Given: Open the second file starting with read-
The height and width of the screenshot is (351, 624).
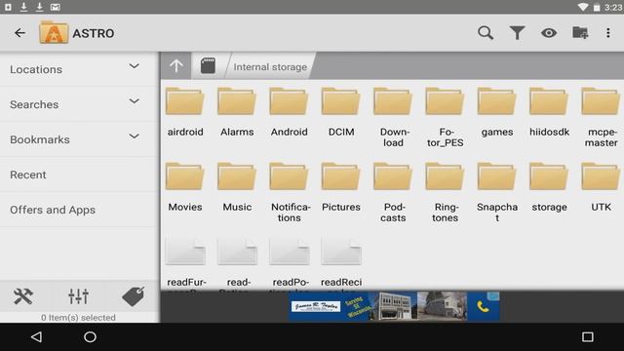Looking at the screenshot, I should tap(238, 263).
